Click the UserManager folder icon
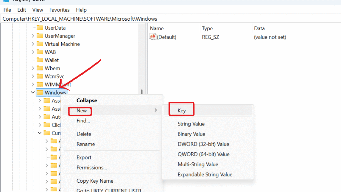This screenshot has height=192, width=341. (x=40, y=36)
